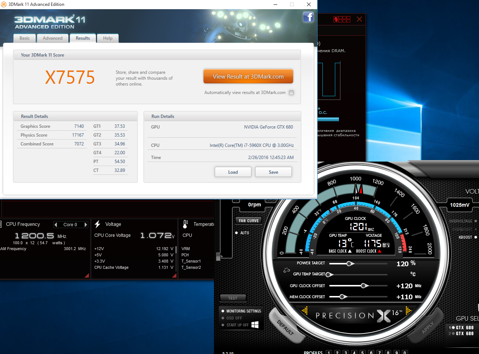Click the 3DMark 11 title bar app icon

tap(4, 4)
